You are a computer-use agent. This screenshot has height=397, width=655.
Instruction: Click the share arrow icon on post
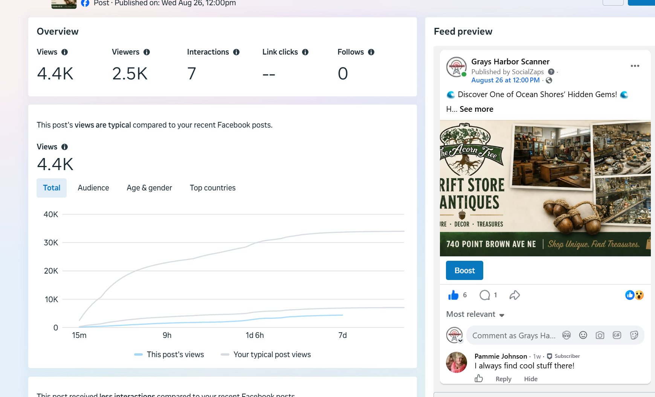pyautogui.click(x=515, y=295)
